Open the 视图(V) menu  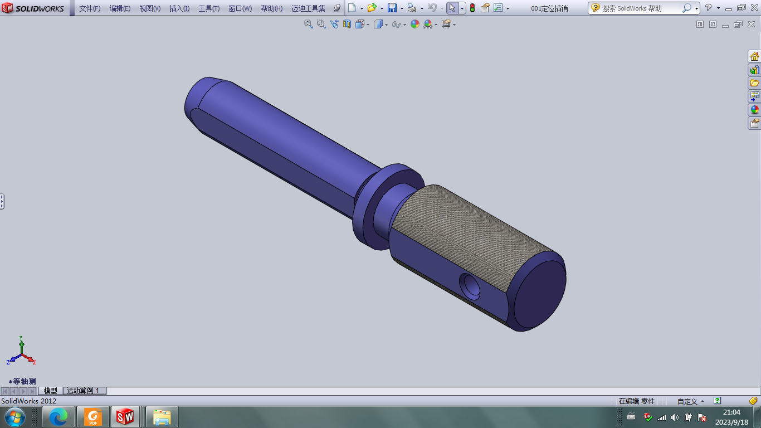150,8
